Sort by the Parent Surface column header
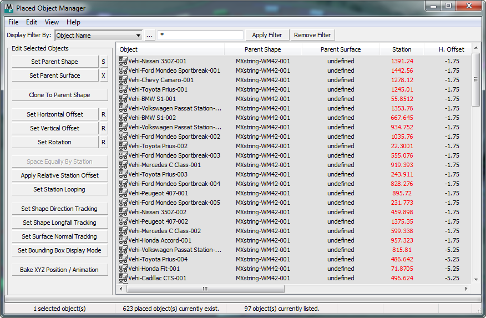 (x=341, y=49)
